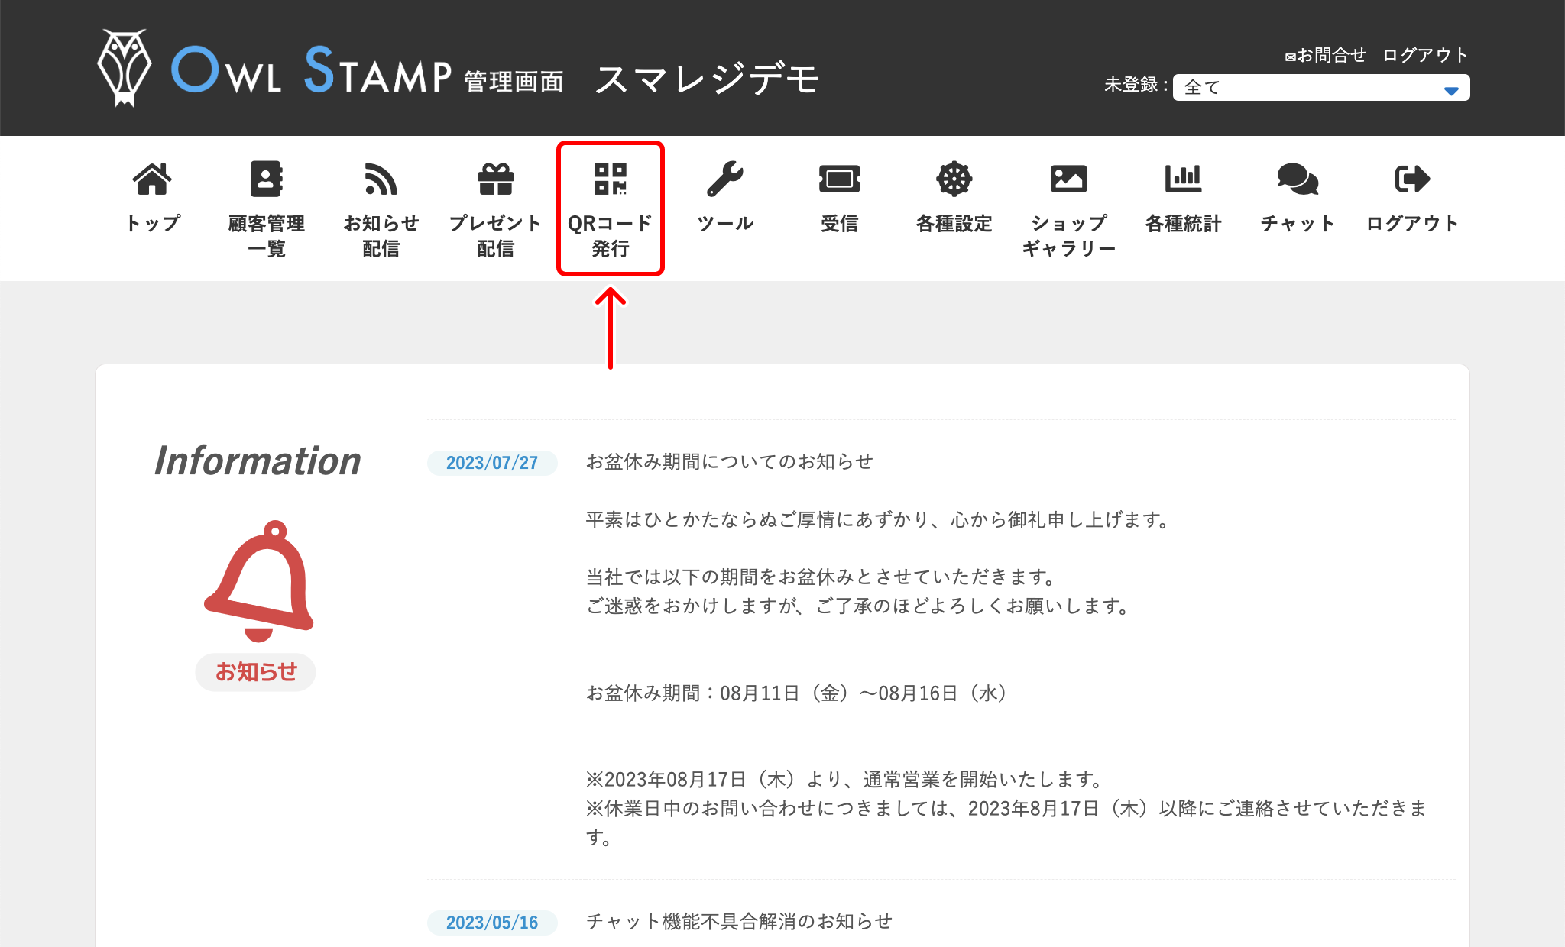This screenshot has width=1565, height=947.
Task: Click the speech bubbles icon for チャット
Action: [1298, 179]
